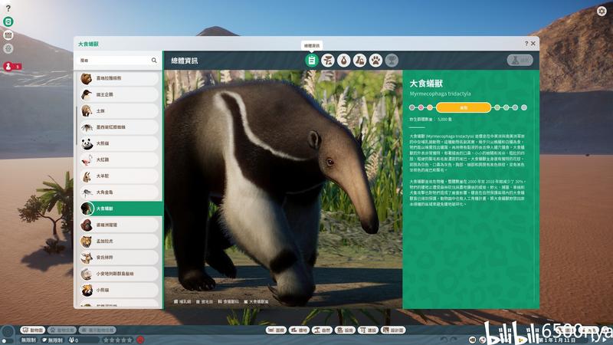The width and height of the screenshot is (613, 345).
Task: Click the undo arrow in bottom bar
Action: 444,340
